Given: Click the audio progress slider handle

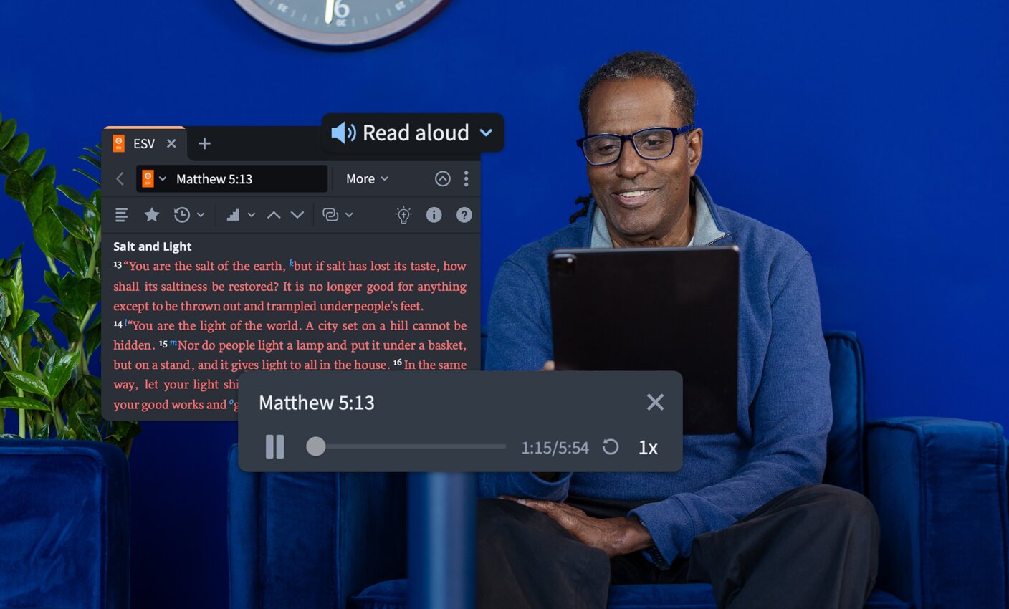Looking at the screenshot, I should click(316, 447).
